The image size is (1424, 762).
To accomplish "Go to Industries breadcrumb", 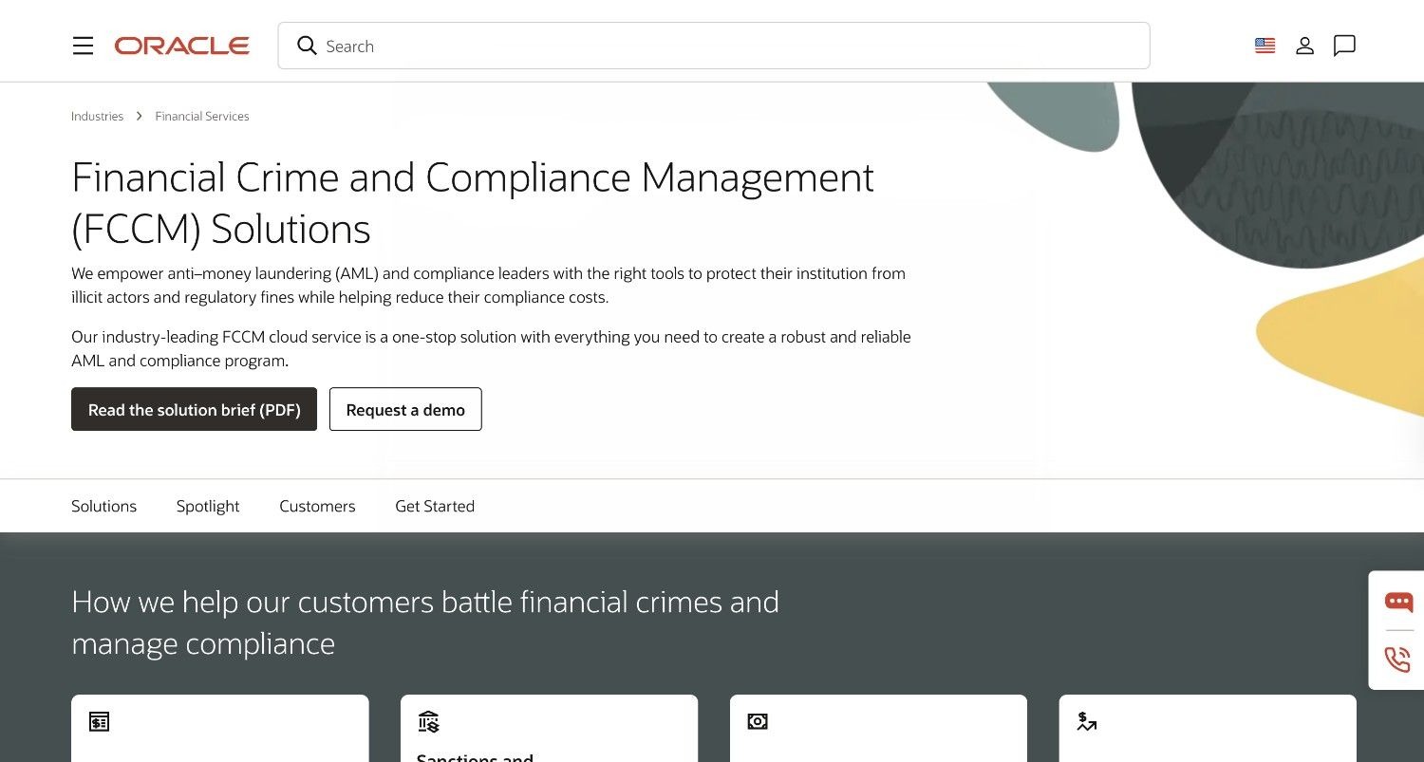I will click(x=97, y=116).
